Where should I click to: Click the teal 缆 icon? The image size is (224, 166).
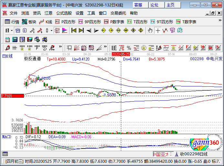180,30
